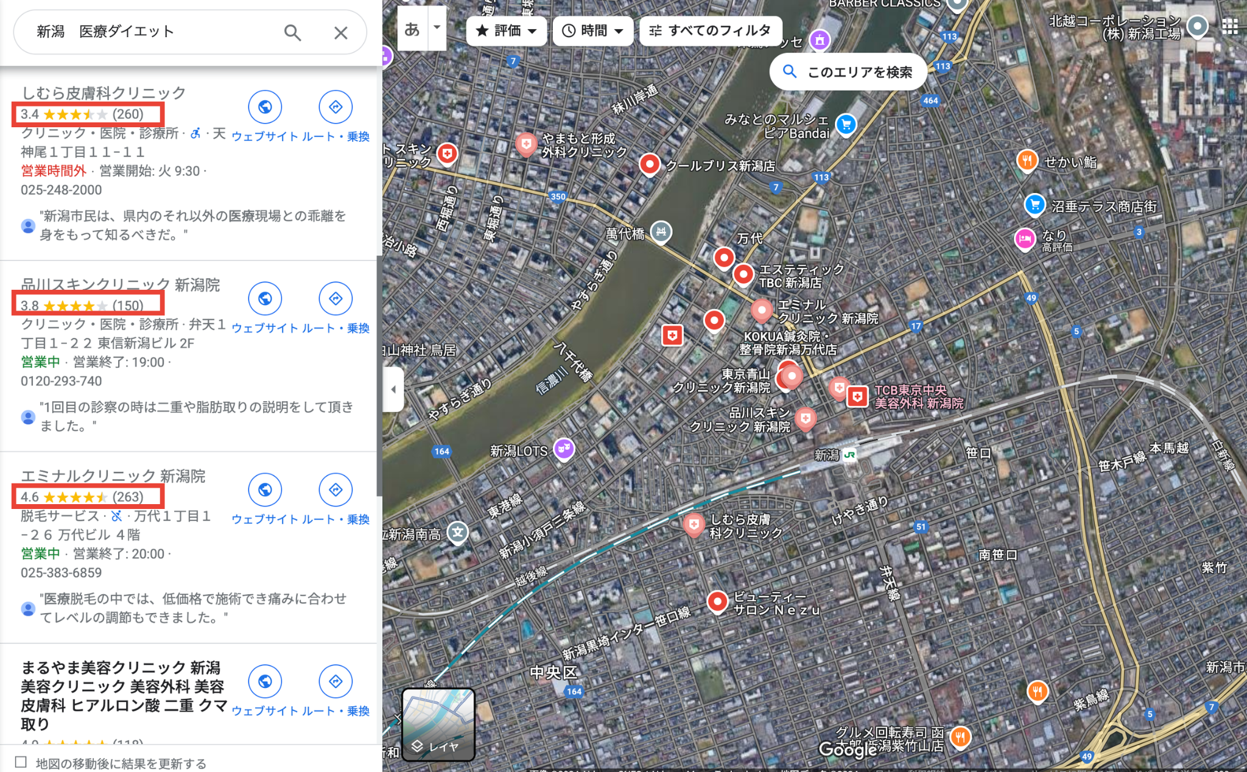
Task: Click the search magnifier icon
Action: [x=292, y=32]
